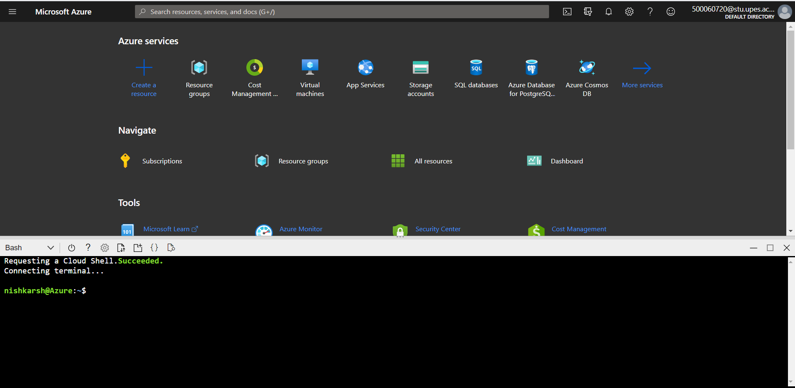Viewport: 795px width, 388px height.
Task: Open Security Center tool link
Action: tap(438, 229)
